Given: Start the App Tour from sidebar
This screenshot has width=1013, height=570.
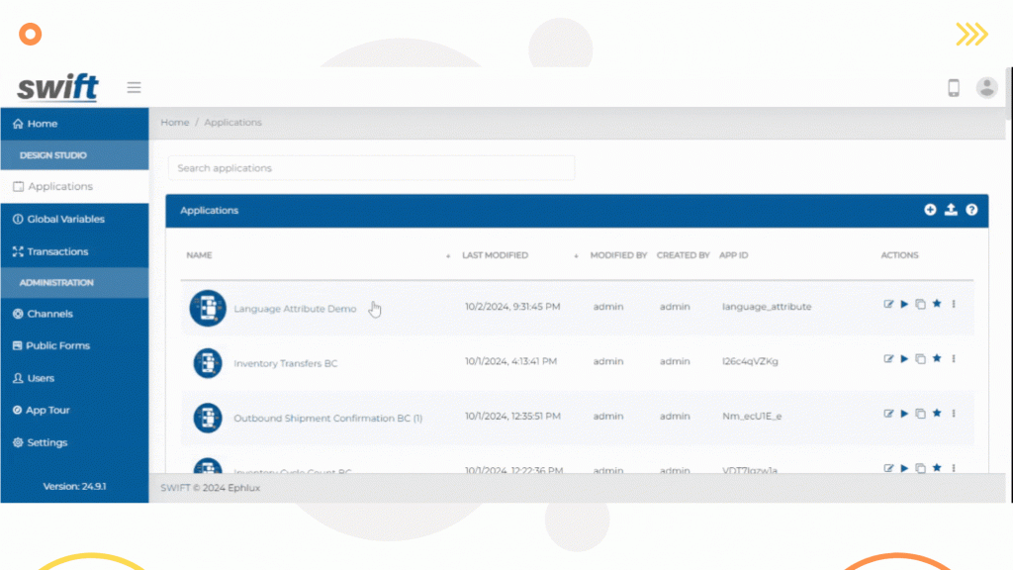Looking at the screenshot, I should point(74,411).
